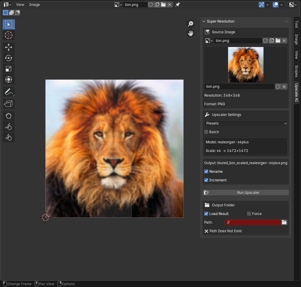Viewport: 301px width, 287px height.
Task: Click panel drag handle dots
Action: point(286,21)
